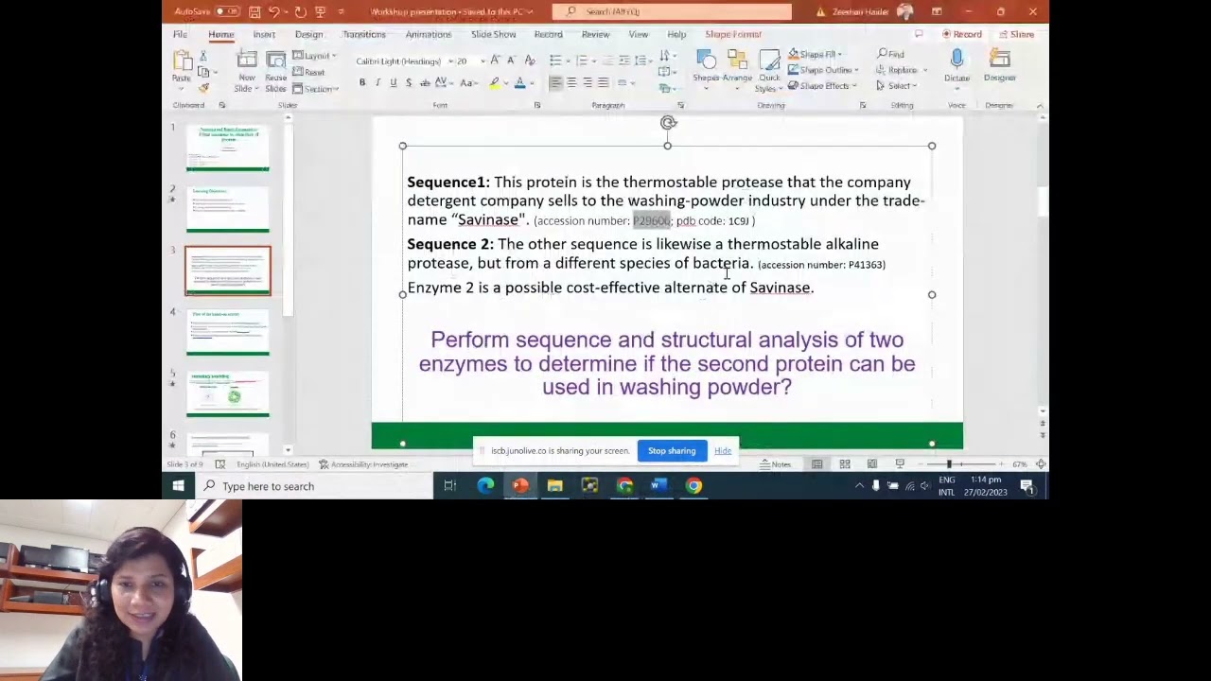Open the font size dropdown
The width and height of the screenshot is (1211, 681).
point(483,61)
